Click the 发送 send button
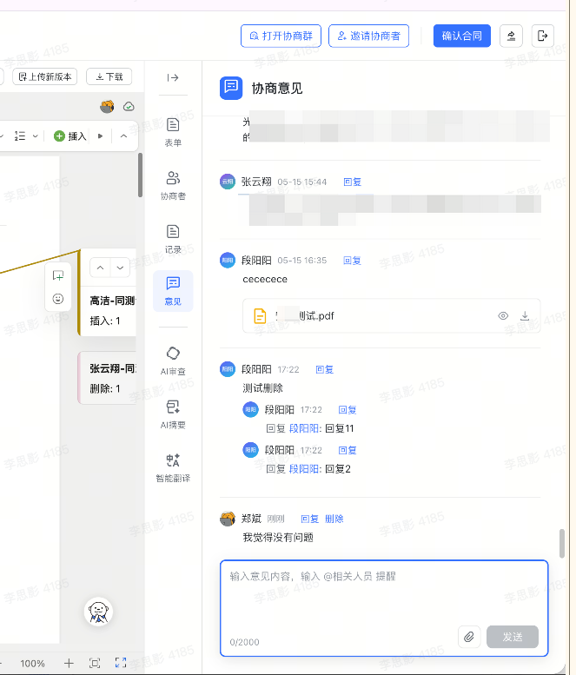This screenshot has width=576, height=675. [513, 637]
